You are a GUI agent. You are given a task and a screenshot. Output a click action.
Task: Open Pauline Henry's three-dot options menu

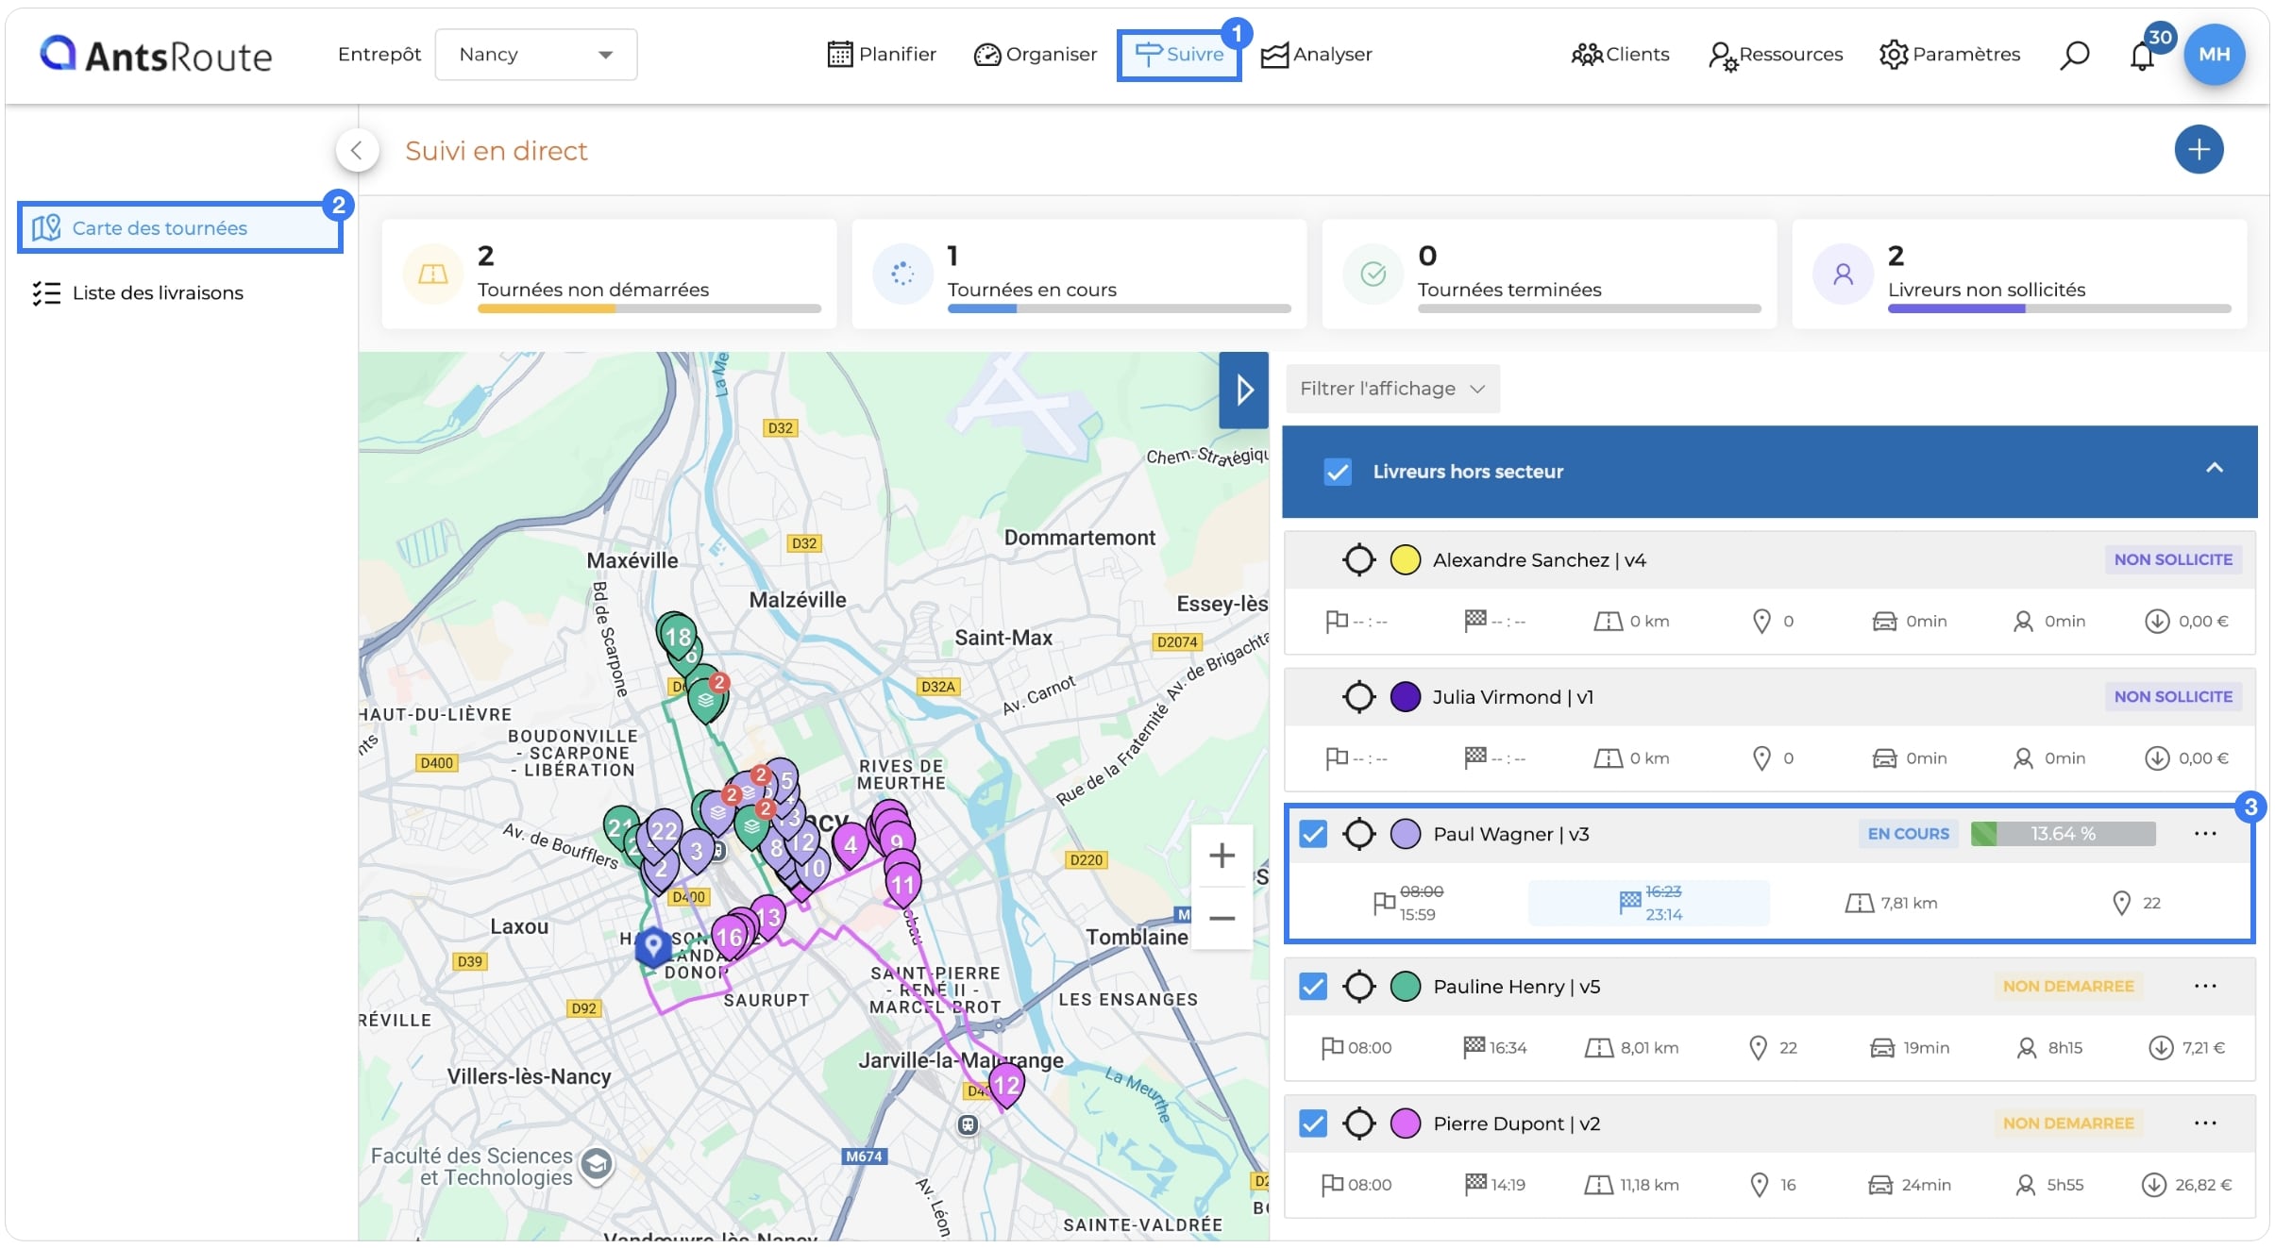pyautogui.click(x=2205, y=986)
